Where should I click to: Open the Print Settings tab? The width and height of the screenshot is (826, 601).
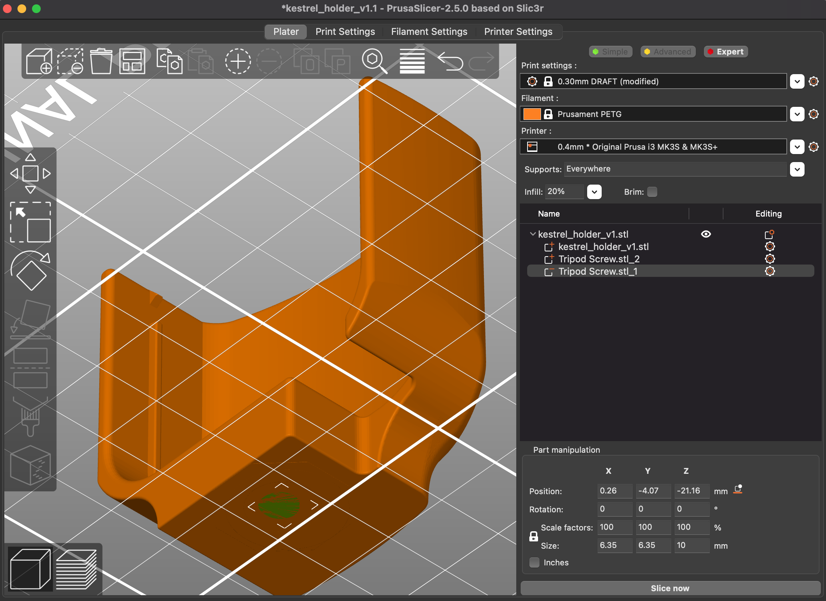345,32
